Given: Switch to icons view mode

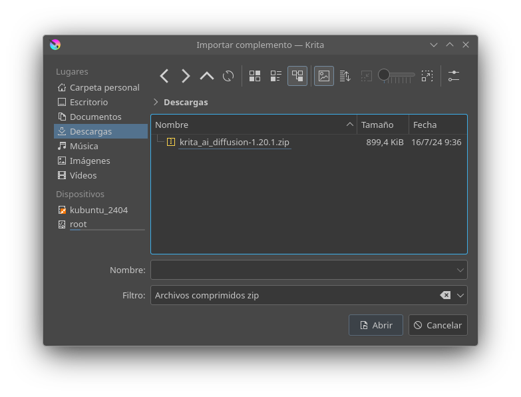Looking at the screenshot, I should tap(255, 76).
